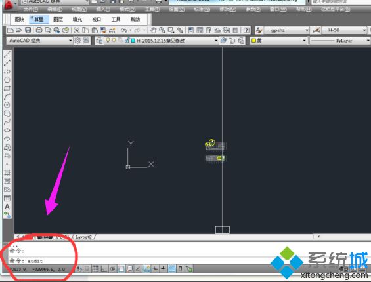Click the yellow color swatch dropdown

click(278, 41)
